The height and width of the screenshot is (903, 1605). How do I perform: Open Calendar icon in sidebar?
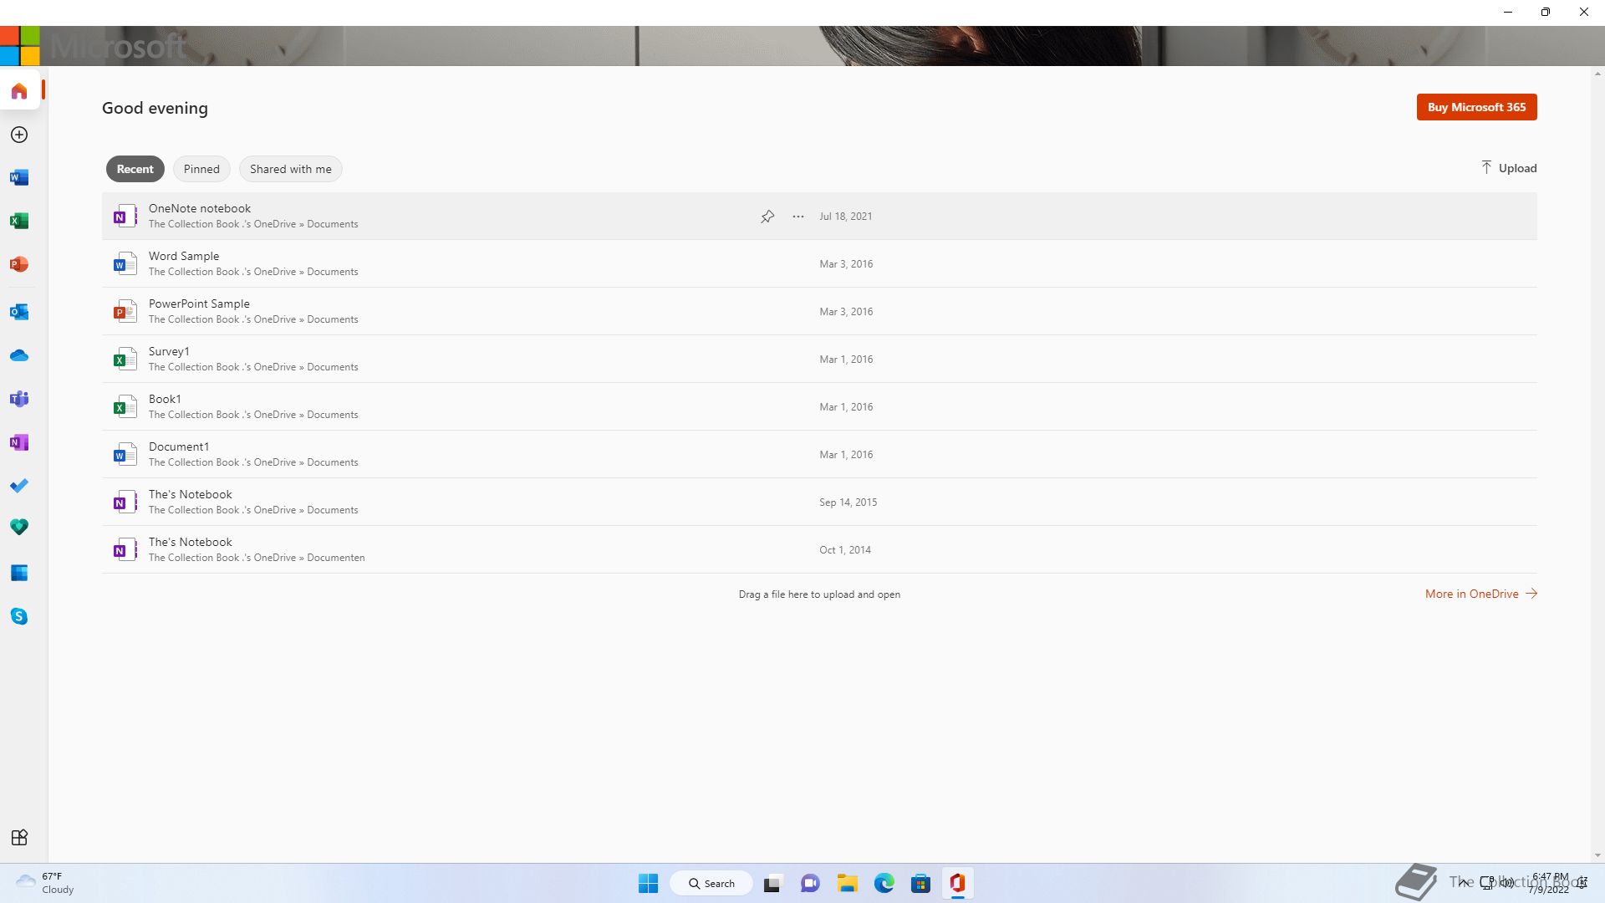pos(19,573)
